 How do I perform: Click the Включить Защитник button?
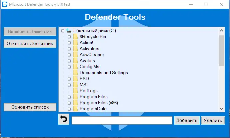[30, 32]
